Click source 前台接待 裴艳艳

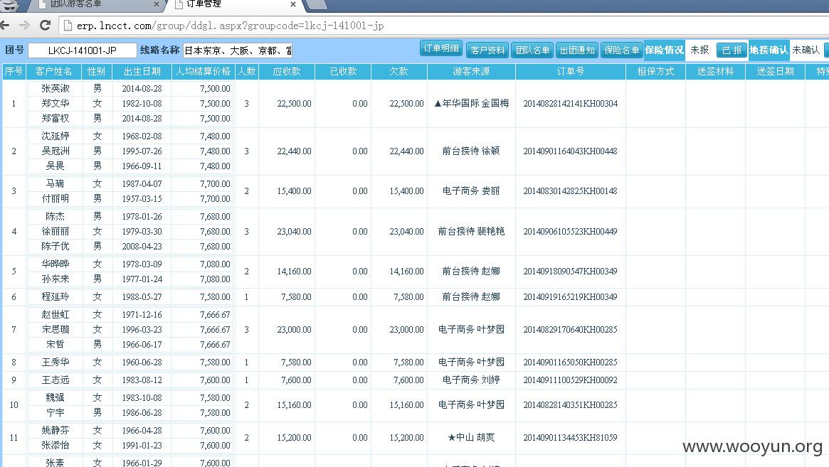pos(471,232)
